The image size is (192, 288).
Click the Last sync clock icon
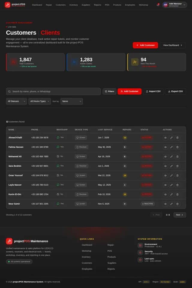140,260
